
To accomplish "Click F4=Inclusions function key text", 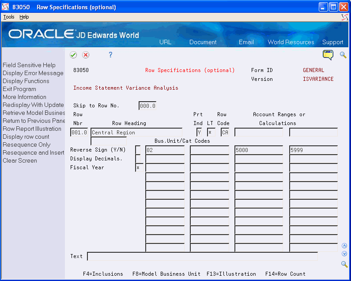I will coord(103,274).
